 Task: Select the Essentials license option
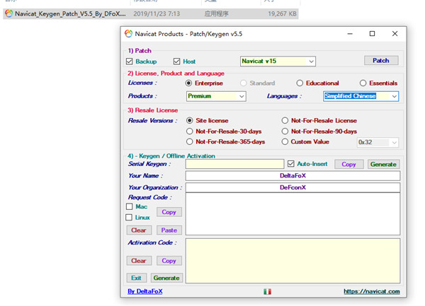pyautogui.click(x=363, y=83)
